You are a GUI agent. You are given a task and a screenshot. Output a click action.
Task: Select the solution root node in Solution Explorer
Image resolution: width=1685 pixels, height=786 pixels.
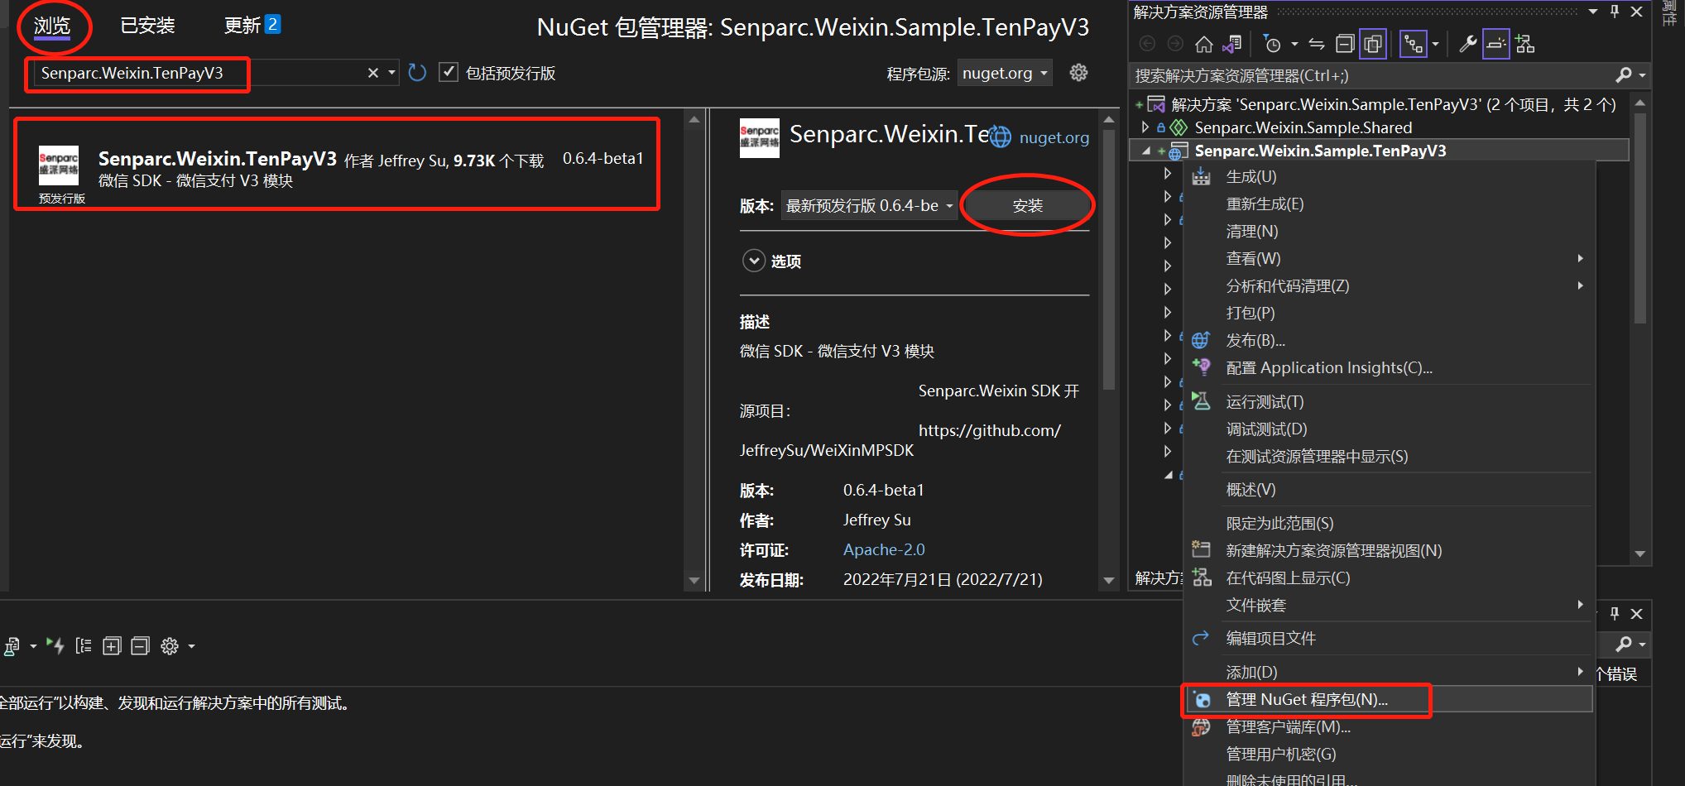click(1393, 104)
